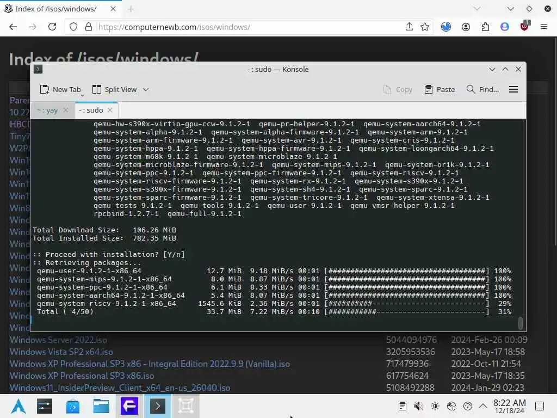Click Copy in Konsole toolbar
The image size is (557, 418).
pyautogui.click(x=398, y=90)
